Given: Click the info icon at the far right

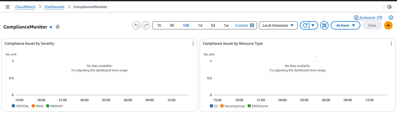Looking at the screenshot, I should pos(391,18).
